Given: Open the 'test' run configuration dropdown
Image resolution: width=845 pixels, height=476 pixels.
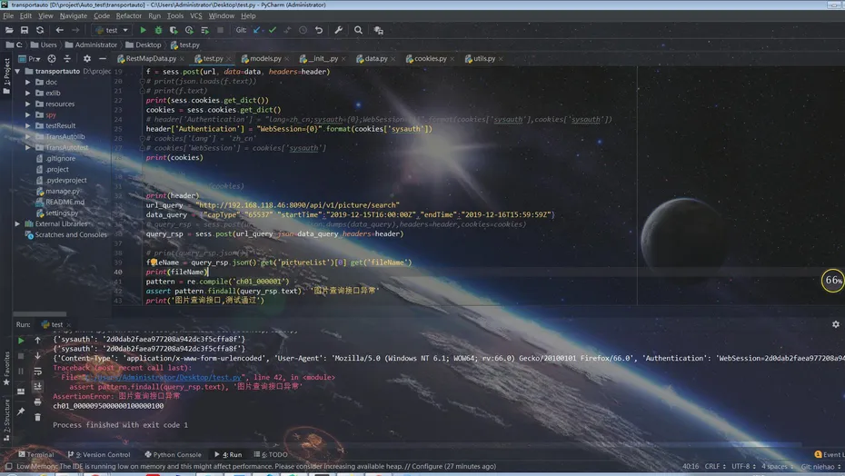Looking at the screenshot, I should (x=112, y=30).
